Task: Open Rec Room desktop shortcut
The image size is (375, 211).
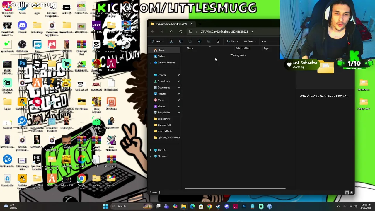Action: [x=111, y=104]
